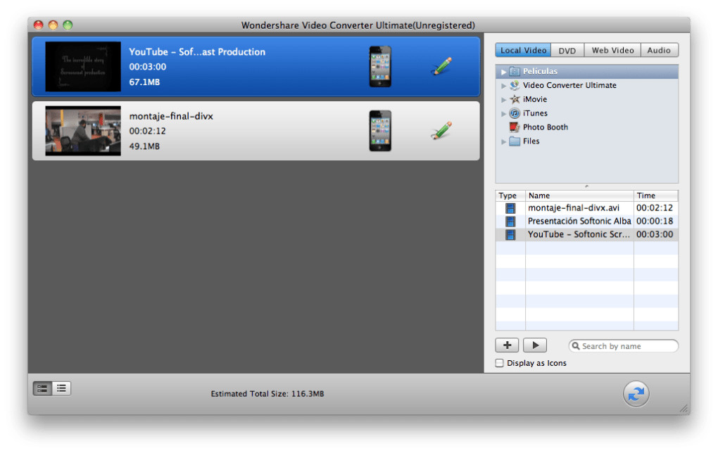Expand the Files tree node
Viewport: 718px width, 453px height.
click(x=503, y=141)
